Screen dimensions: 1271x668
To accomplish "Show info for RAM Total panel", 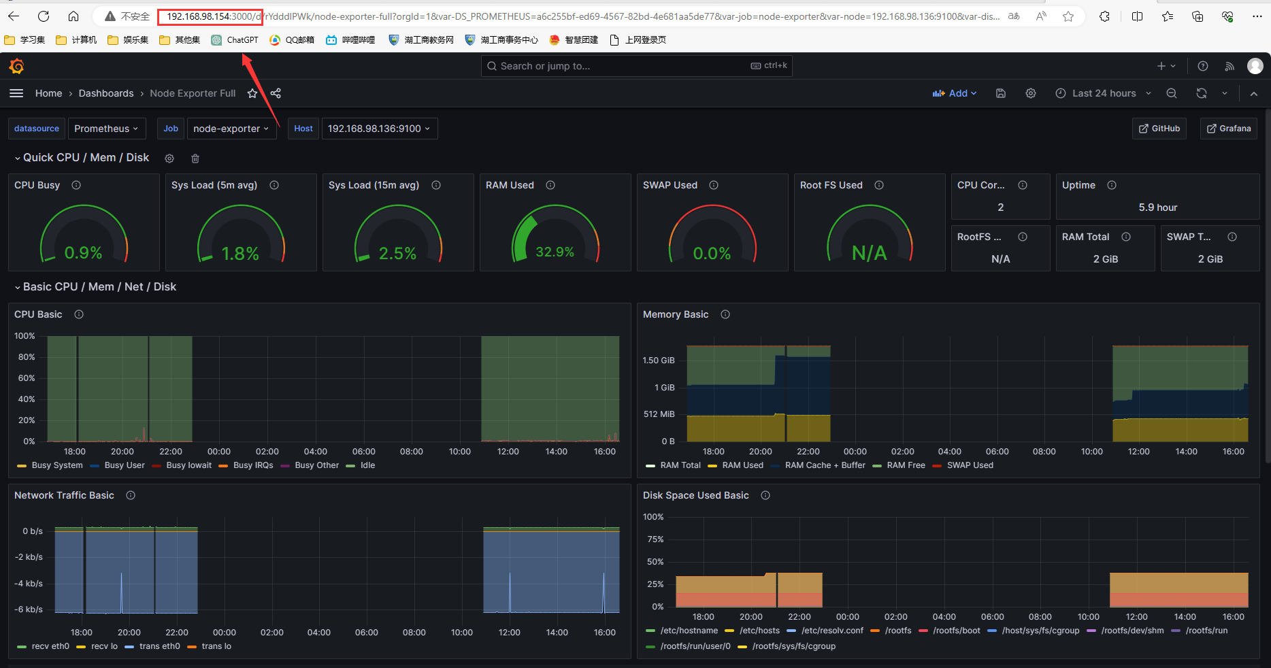I will (1126, 237).
